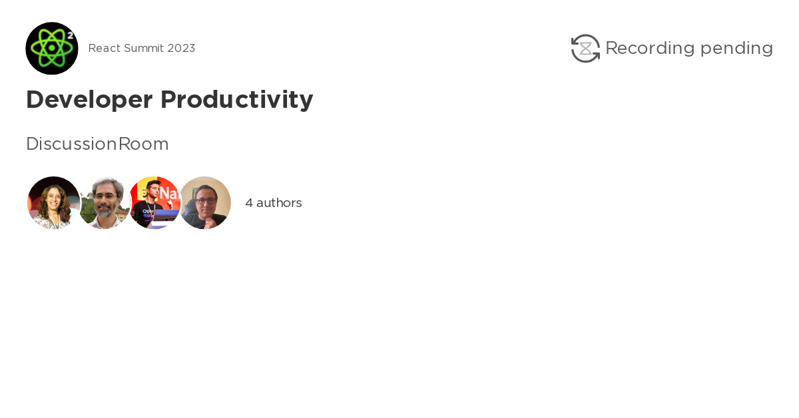Viewport: 799px width, 418px height.
Task: Click the word "Developer" in the title
Action: click(x=90, y=100)
